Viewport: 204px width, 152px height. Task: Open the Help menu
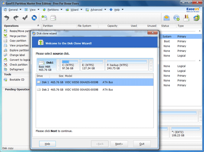(x=117, y=10)
